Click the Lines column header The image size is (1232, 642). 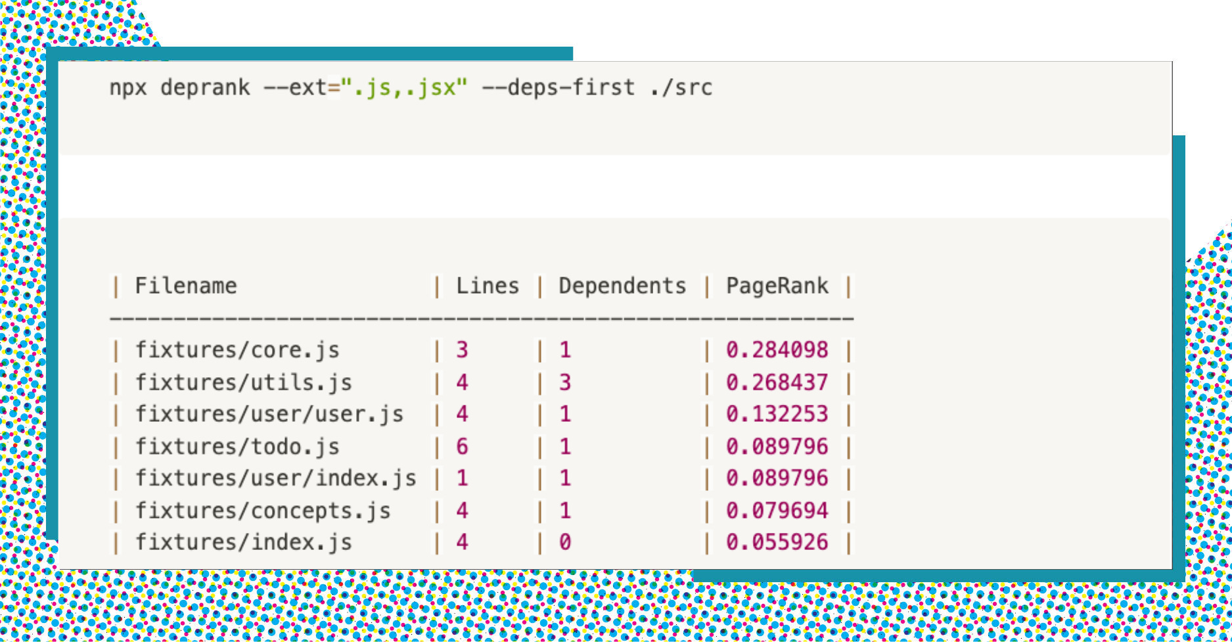pyautogui.click(x=488, y=286)
